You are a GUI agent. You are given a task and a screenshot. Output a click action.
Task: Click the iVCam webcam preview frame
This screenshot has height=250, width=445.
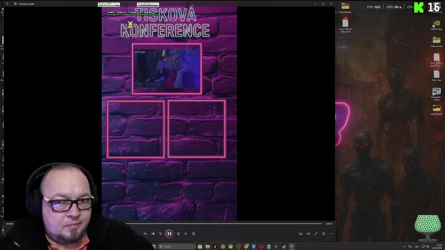(x=167, y=69)
